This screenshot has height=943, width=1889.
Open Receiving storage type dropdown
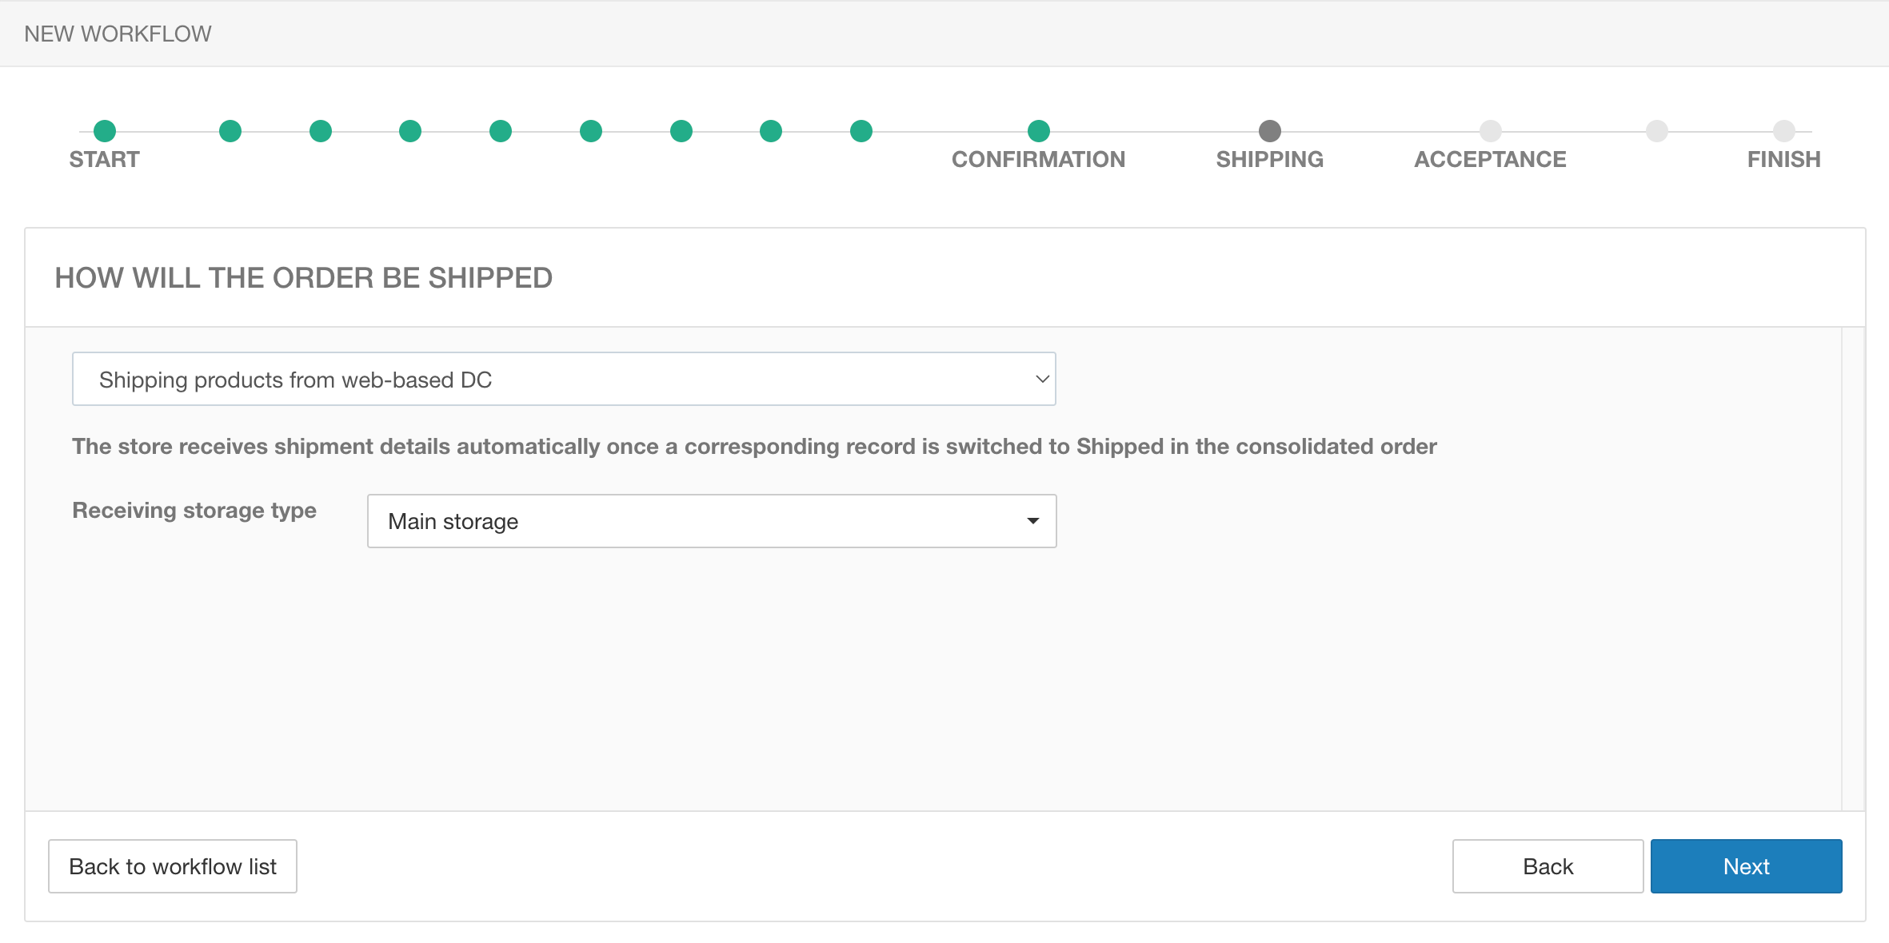711,521
